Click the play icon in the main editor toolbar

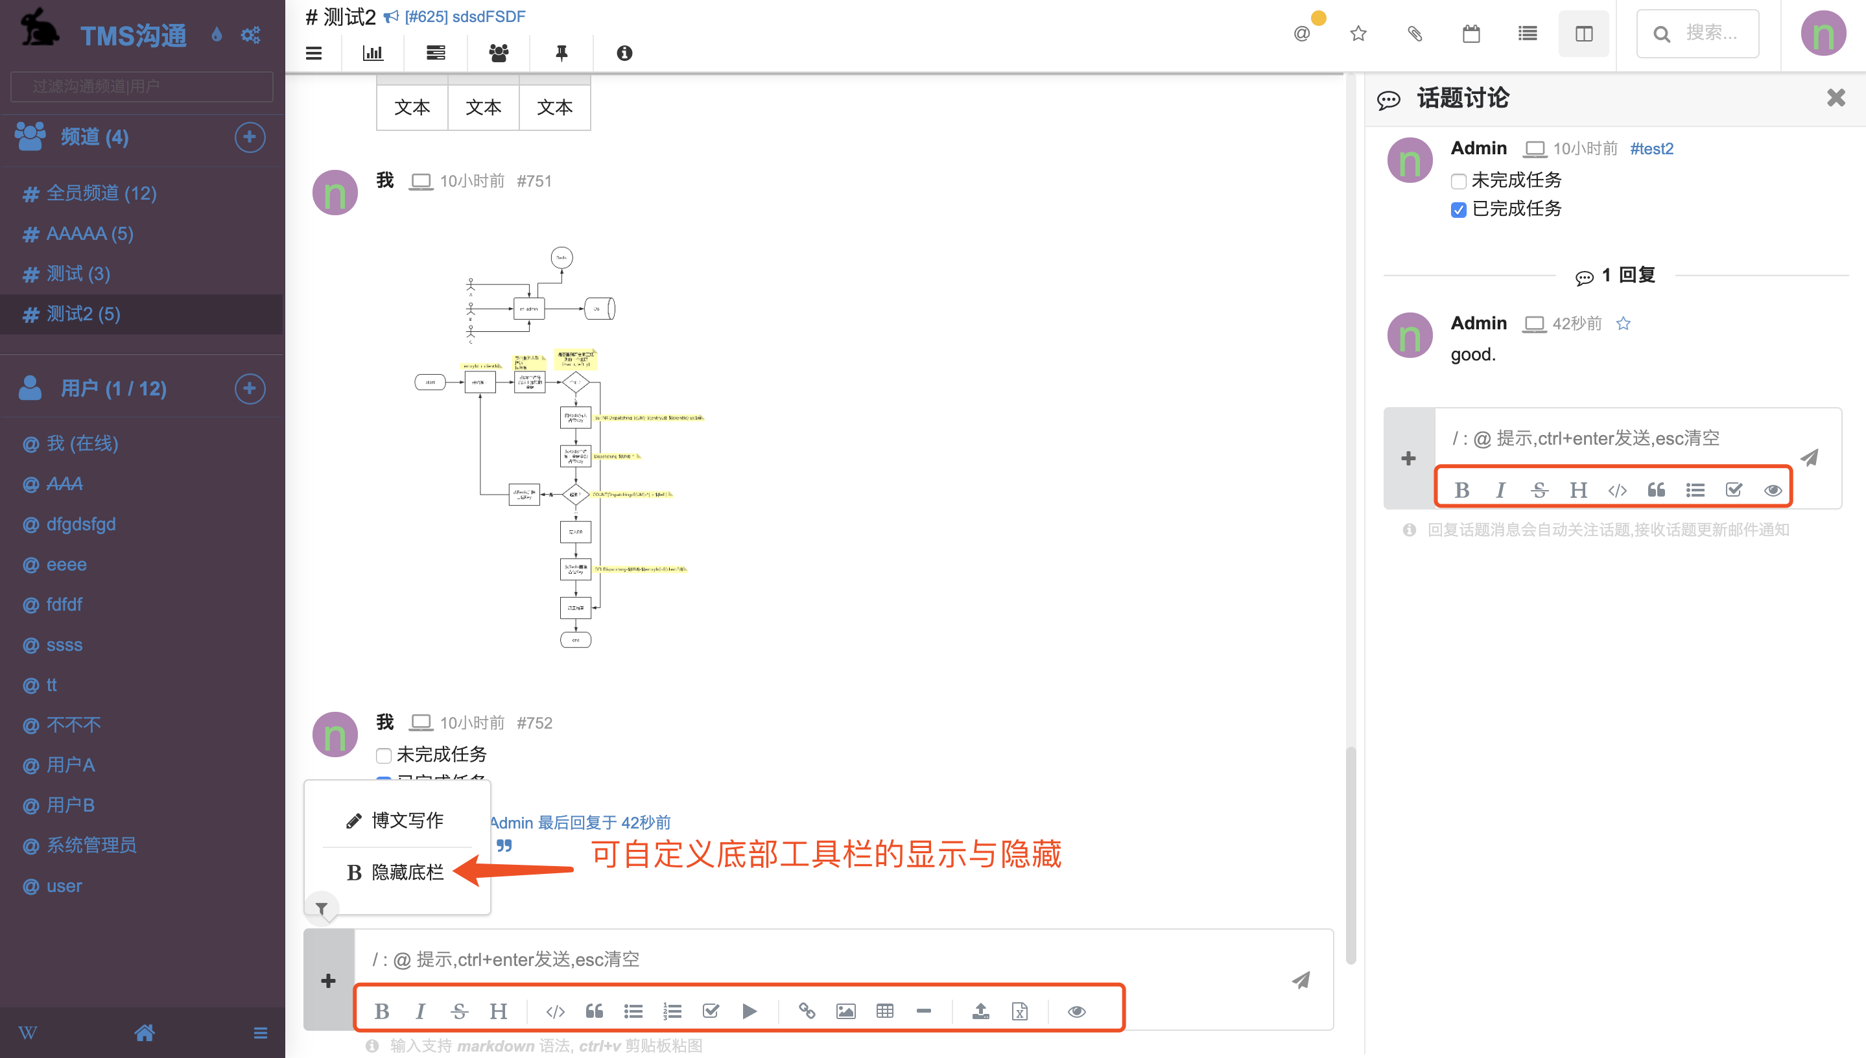coord(750,1011)
